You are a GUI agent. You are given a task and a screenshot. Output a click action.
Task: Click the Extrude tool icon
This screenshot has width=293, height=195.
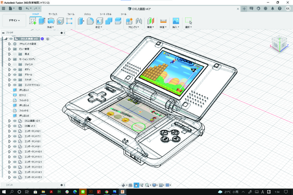click(x=42, y=21)
